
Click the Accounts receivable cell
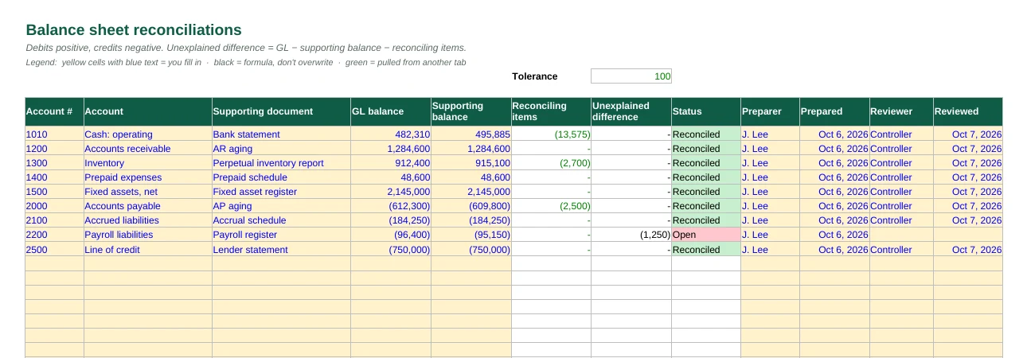pyautogui.click(x=148, y=149)
